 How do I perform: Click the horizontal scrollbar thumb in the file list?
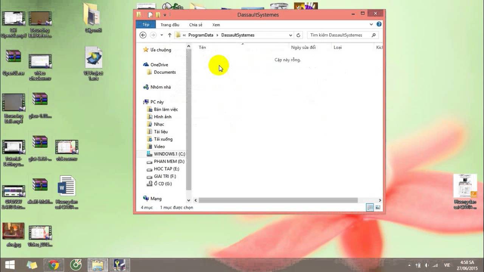pos(278,200)
